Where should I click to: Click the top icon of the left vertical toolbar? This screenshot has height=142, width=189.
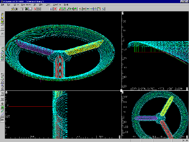[2, 14]
